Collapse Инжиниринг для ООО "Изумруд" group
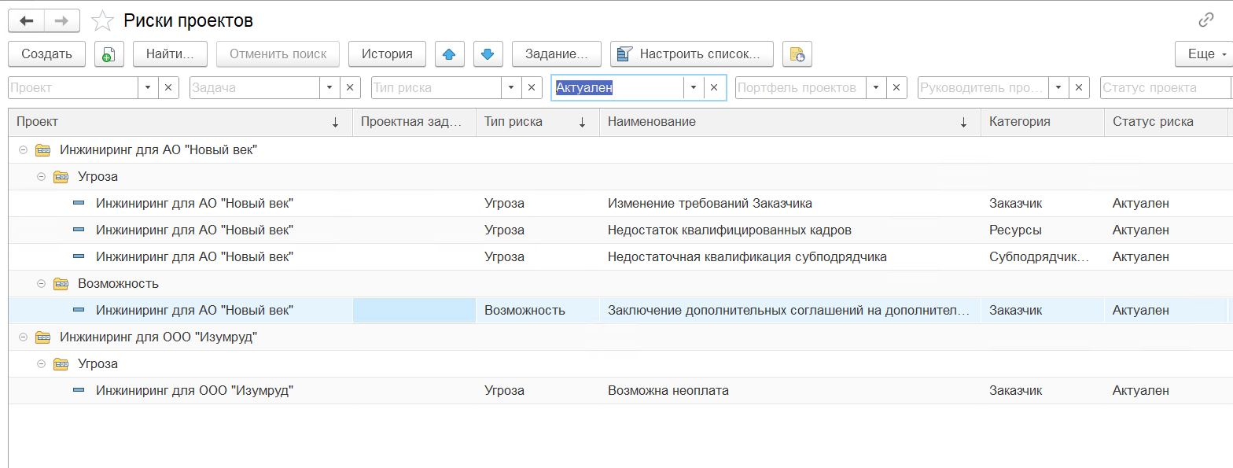The height and width of the screenshot is (468, 1233). [23, 337]
